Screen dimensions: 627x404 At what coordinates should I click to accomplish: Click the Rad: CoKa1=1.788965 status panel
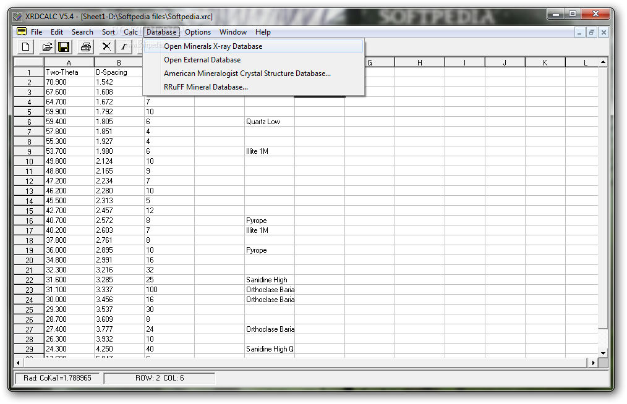pyautogui.click(x=57, y=378)
